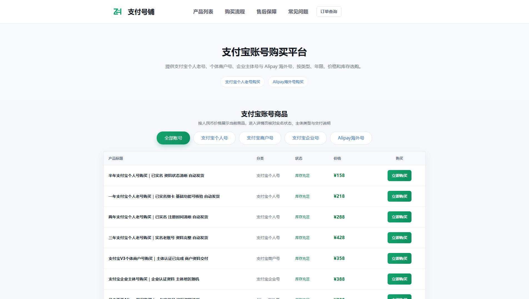Click the ¥358 price value

(x=339, y=259)
